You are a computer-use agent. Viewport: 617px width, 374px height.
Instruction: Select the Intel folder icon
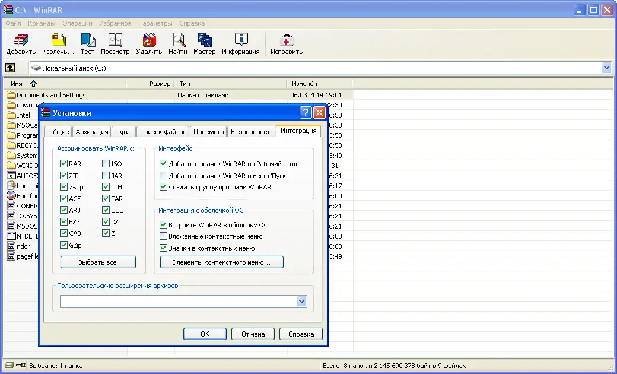click(11, 115)
